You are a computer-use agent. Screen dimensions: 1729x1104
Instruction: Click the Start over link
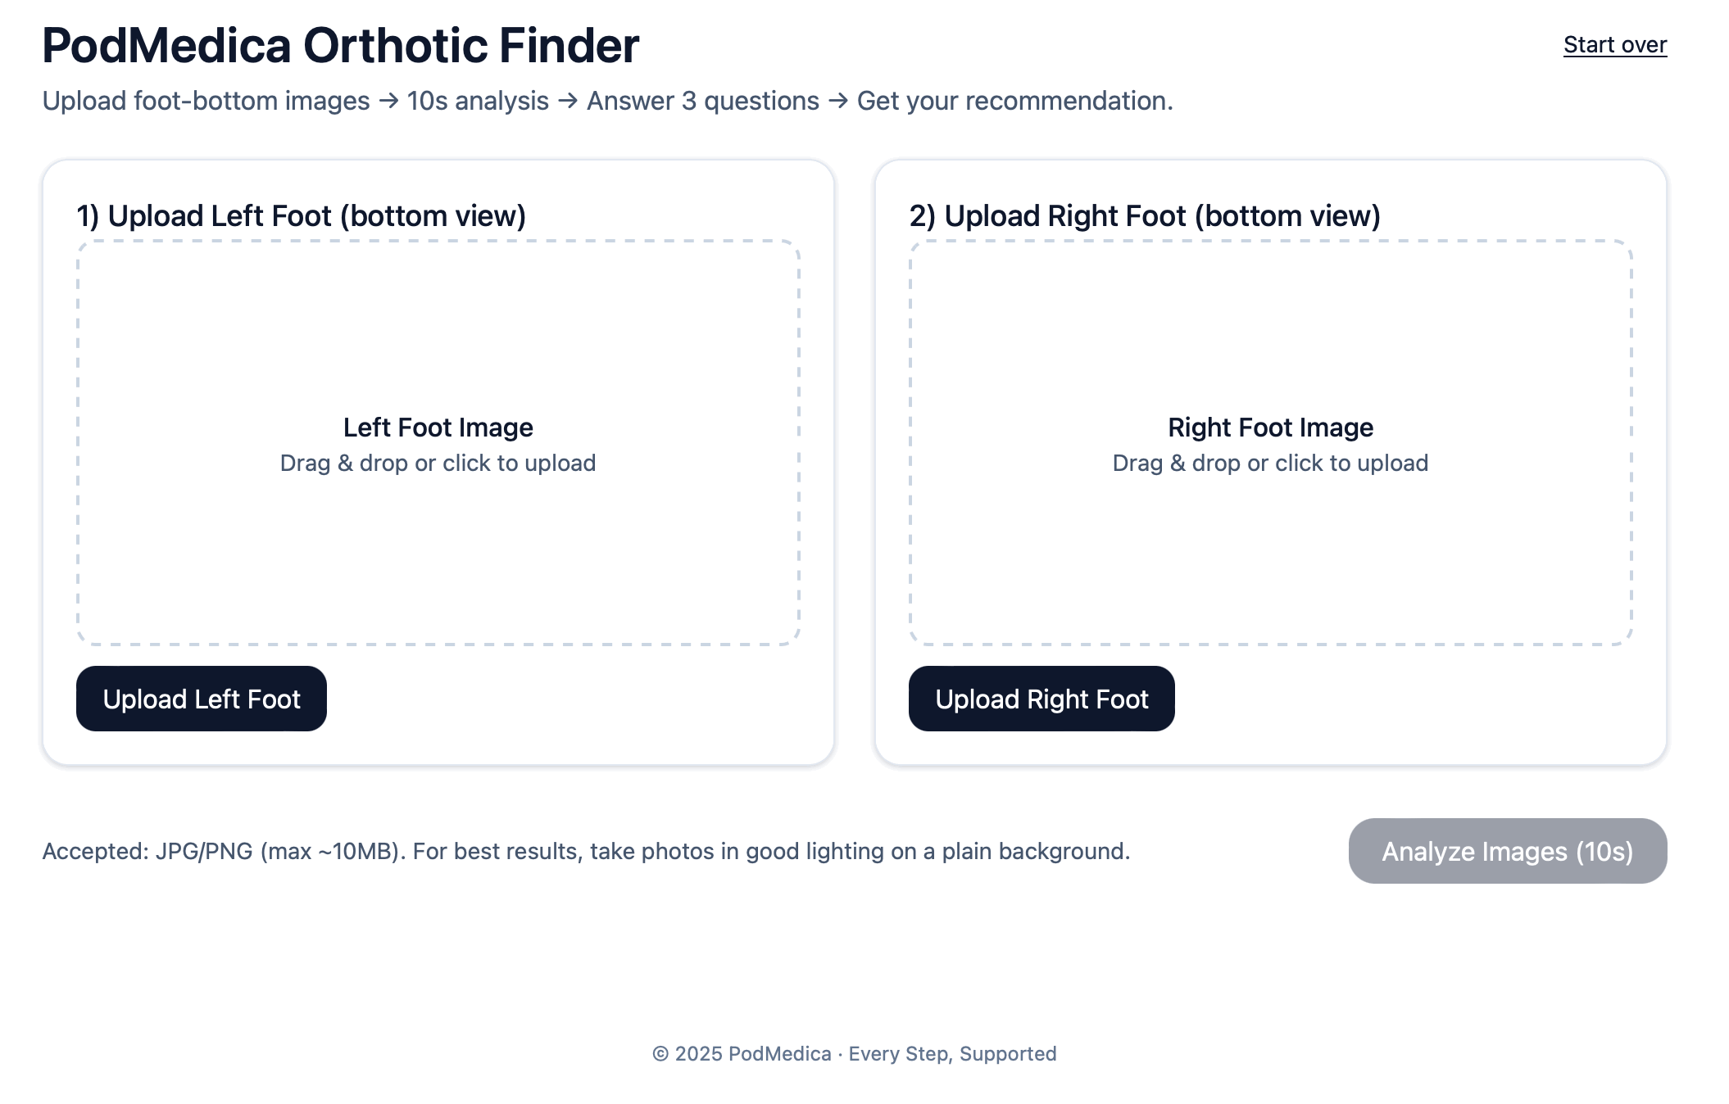pos(1614,45)
